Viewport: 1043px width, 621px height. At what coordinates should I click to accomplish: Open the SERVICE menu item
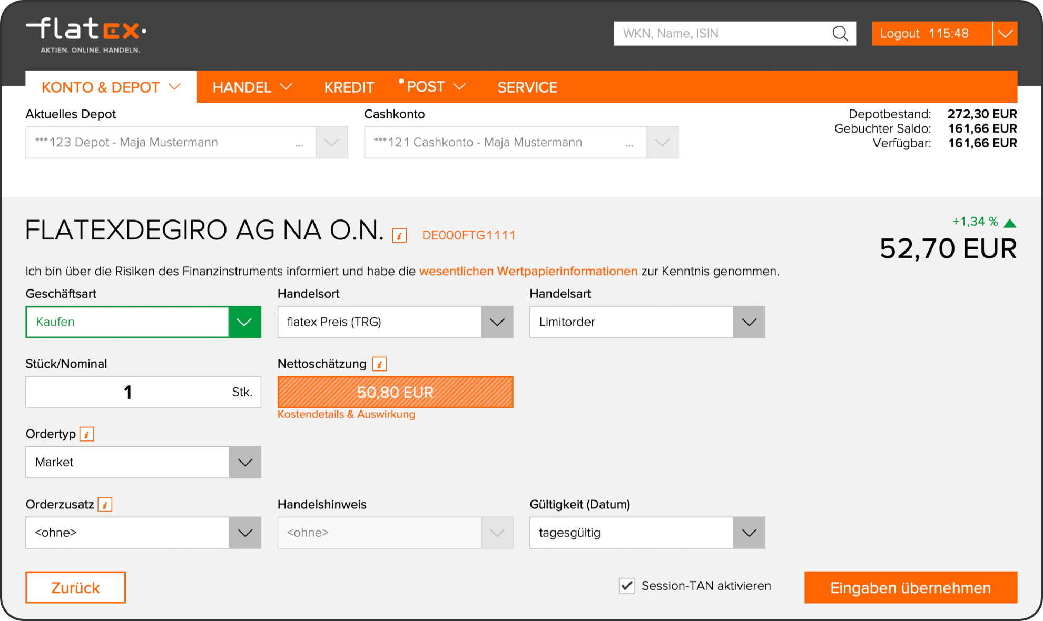pyautogui.click(x=527, y=87)
